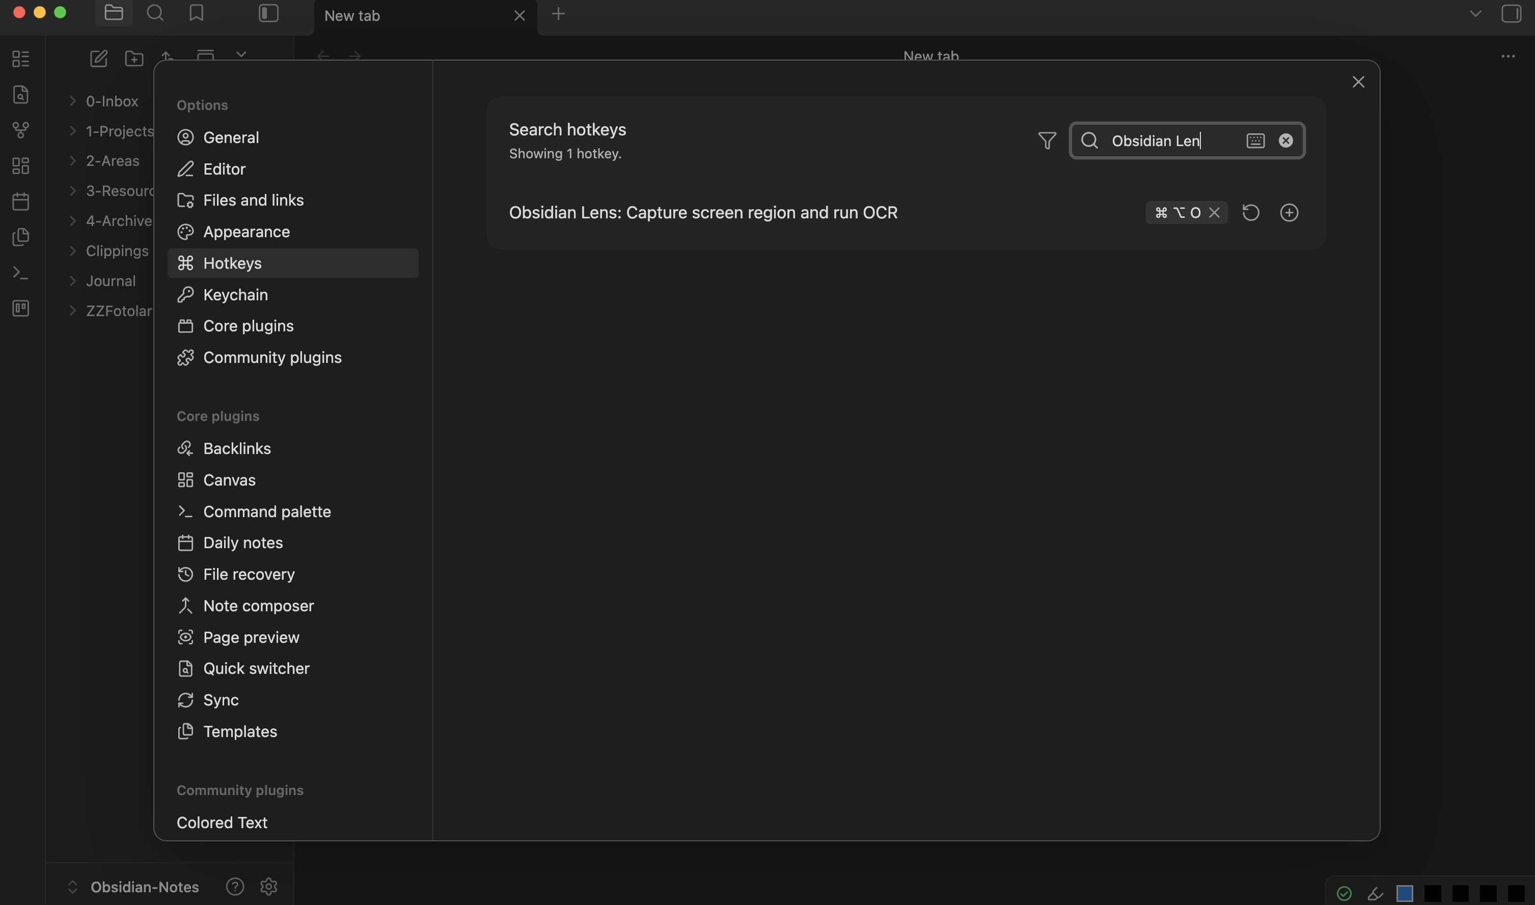Click the kanban board ribbon icon
Viewport: 1535px width, 905px height.
pyautogui.click(x=21, y=308)
